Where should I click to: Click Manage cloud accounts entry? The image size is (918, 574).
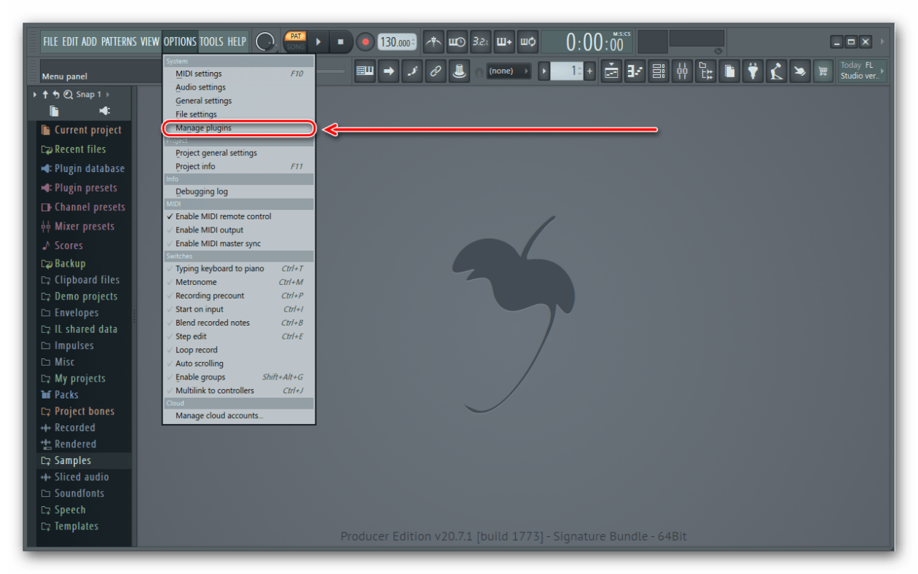[239, 416]
